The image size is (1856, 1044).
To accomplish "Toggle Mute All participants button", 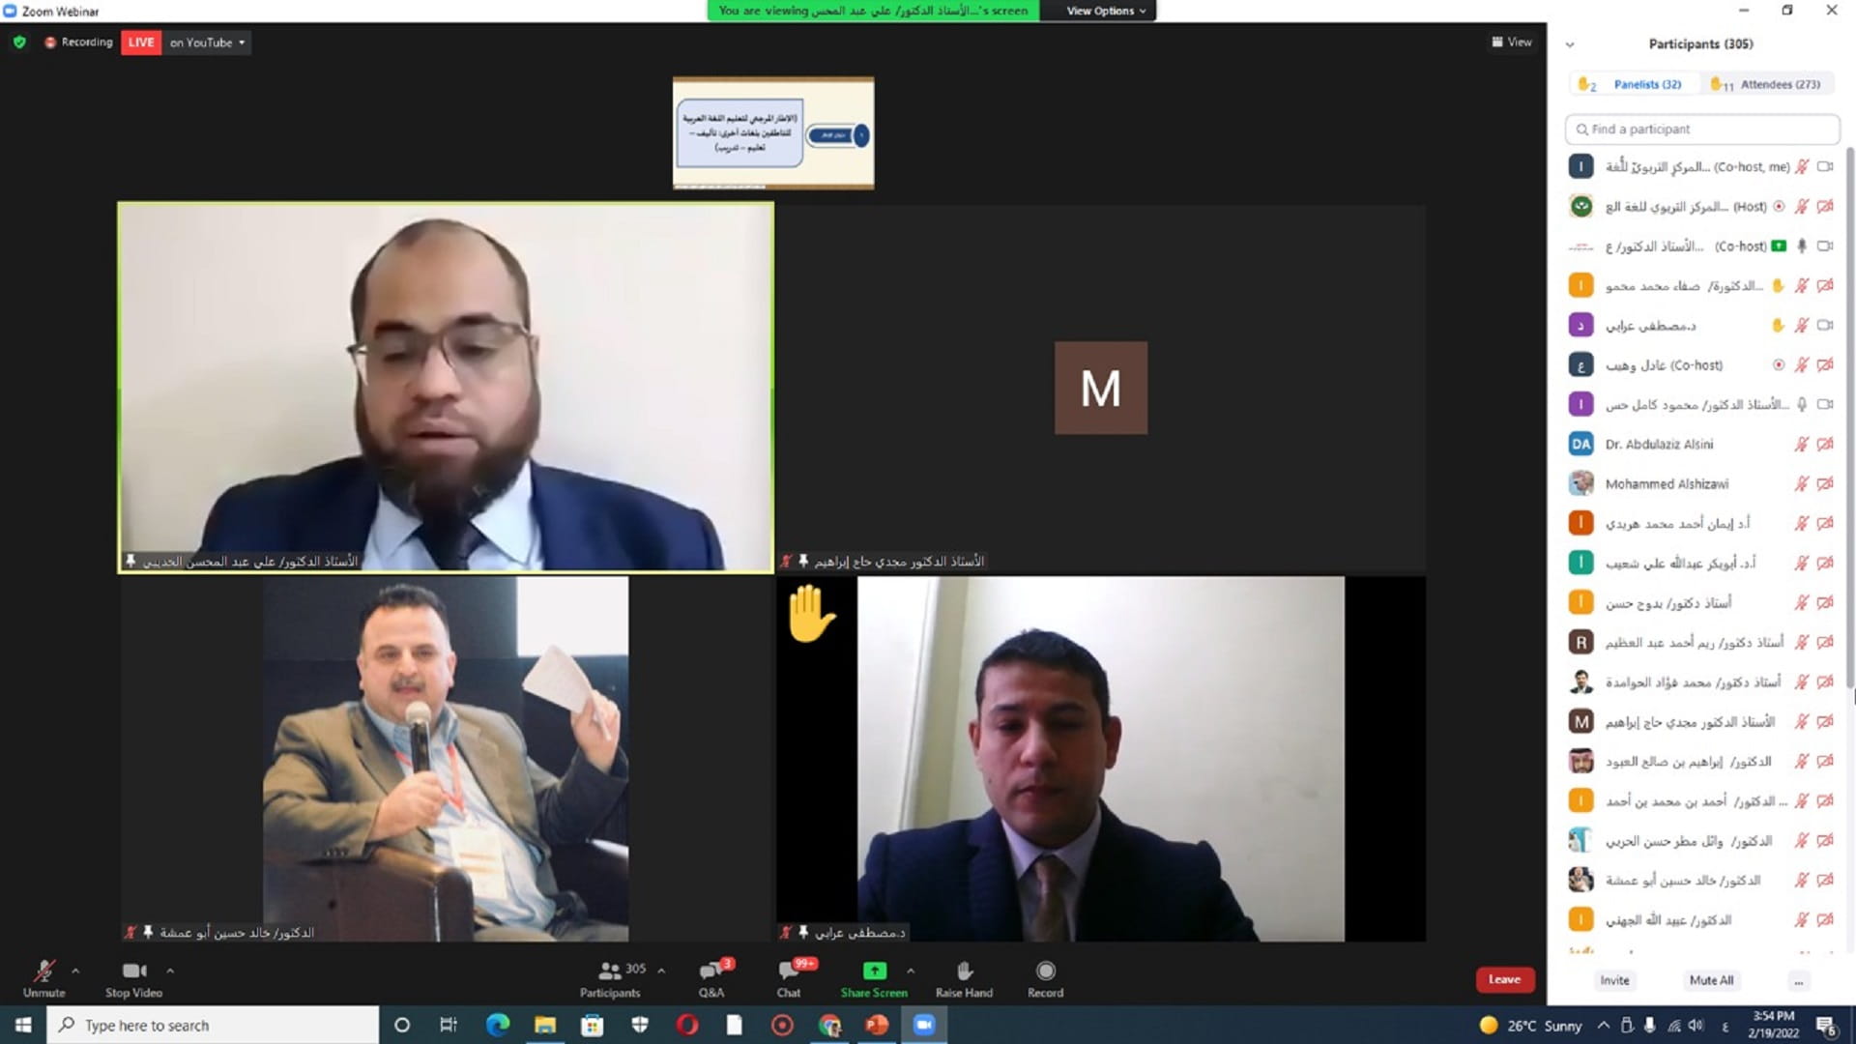I will (1709, 979).
